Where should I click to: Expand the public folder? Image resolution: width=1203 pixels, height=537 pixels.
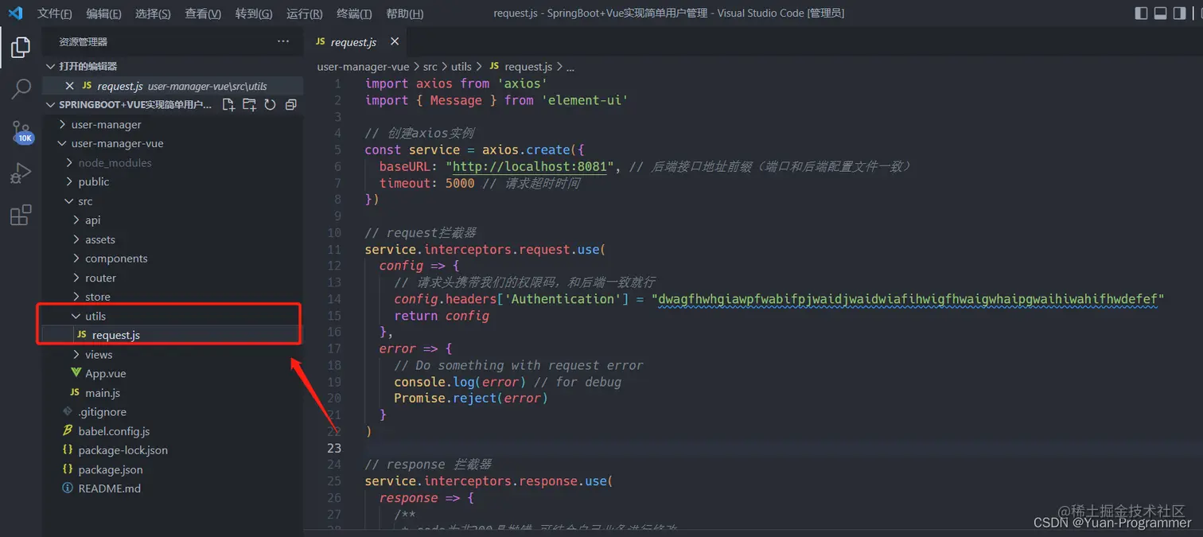173,181
